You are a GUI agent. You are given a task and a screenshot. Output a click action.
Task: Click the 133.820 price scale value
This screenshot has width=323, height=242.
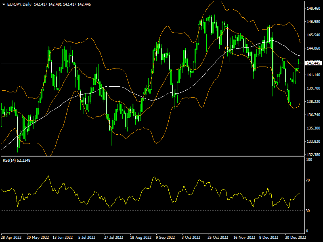click(314, 142)
